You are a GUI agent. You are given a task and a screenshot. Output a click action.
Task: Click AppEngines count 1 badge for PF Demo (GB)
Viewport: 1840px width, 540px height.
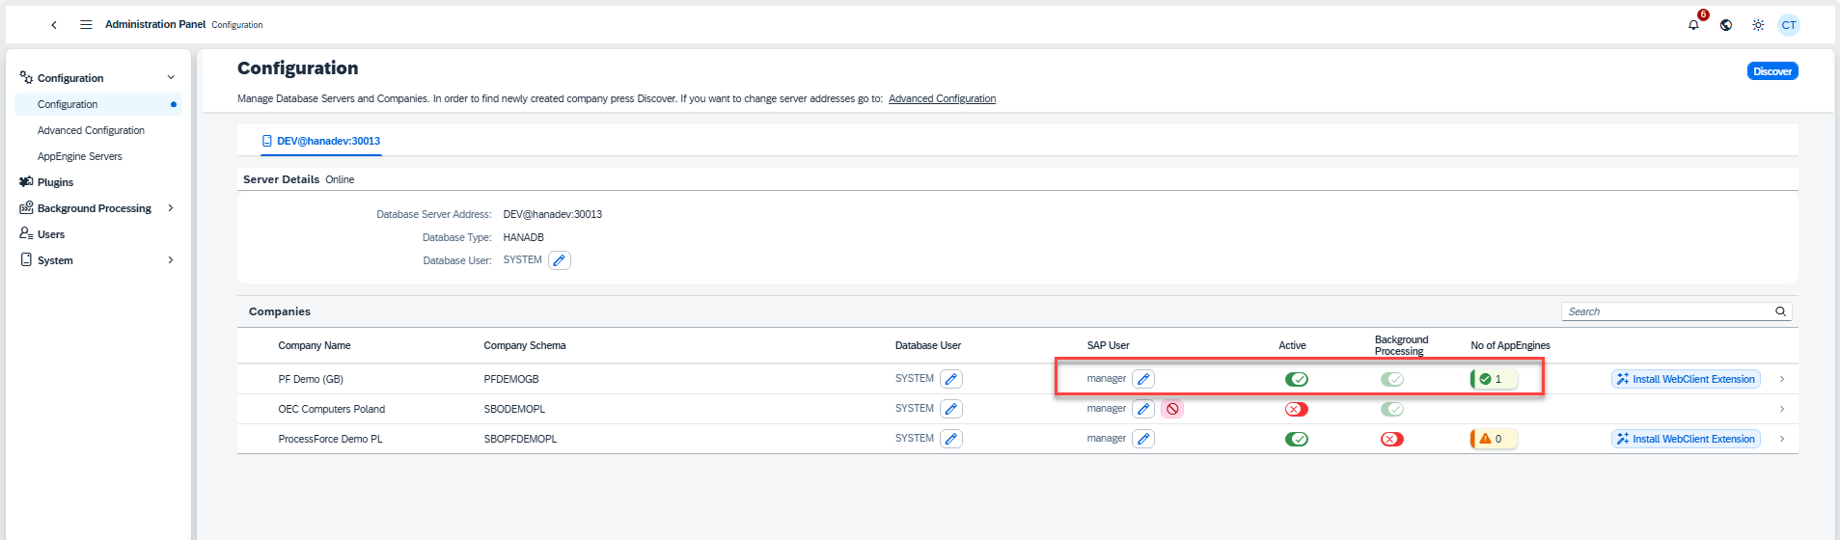[x=1494, y=379]
